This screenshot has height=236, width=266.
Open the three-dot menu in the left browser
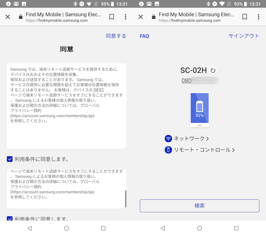[x=126, y=17]
